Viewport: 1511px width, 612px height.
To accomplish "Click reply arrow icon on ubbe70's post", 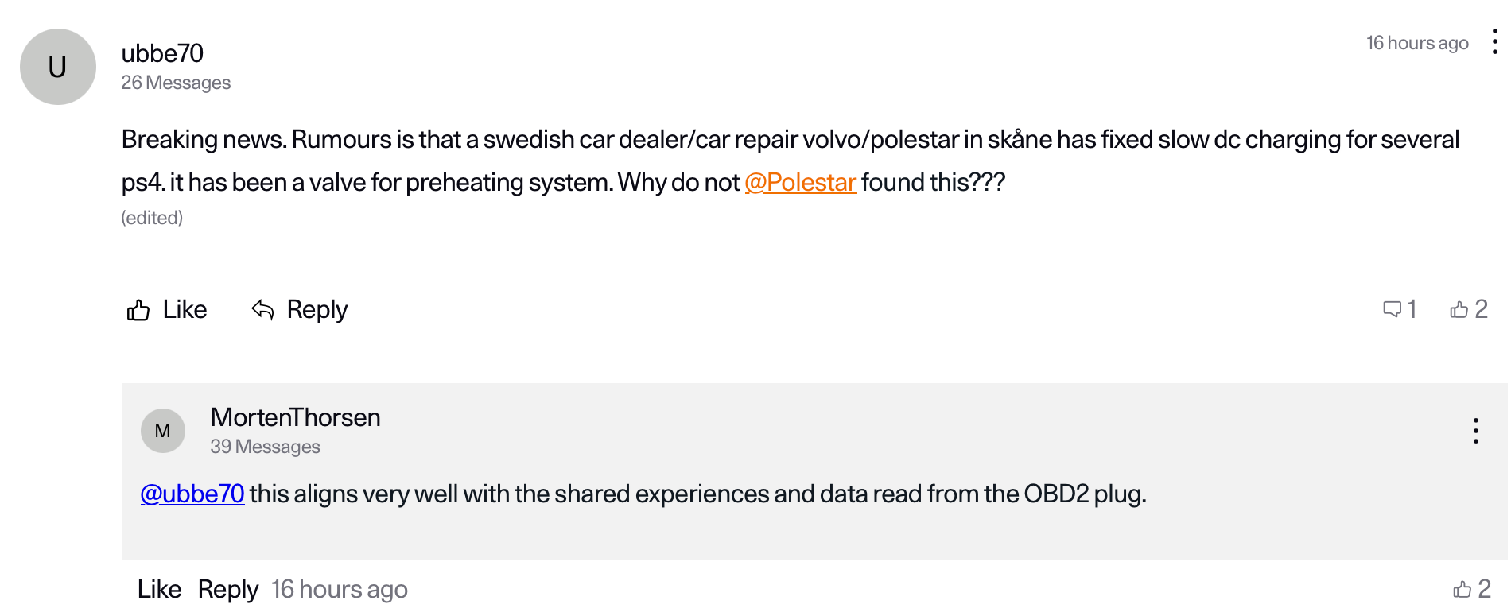I will click(x=262, y=309).
